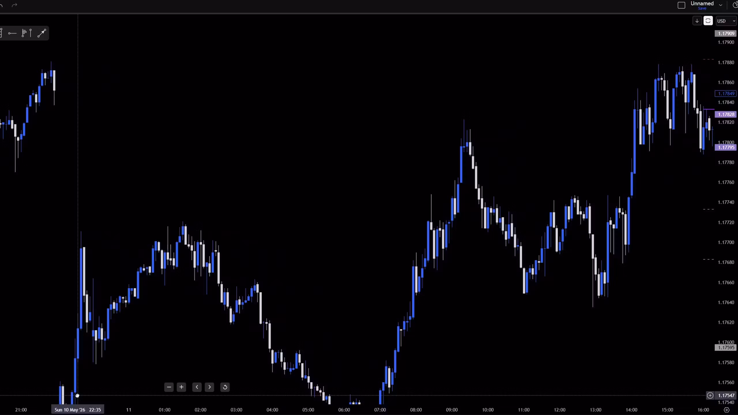This screenshot has width=738, height=415.
Task: Select the arrow line drawing tool
Action: click(x=42, y=33)
